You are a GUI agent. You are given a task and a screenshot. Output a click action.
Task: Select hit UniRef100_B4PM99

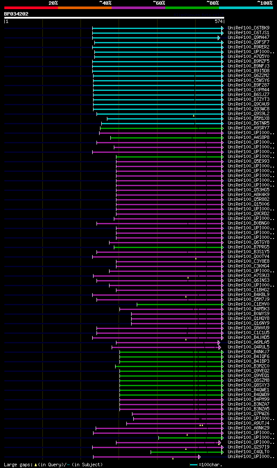click(248, 399)
